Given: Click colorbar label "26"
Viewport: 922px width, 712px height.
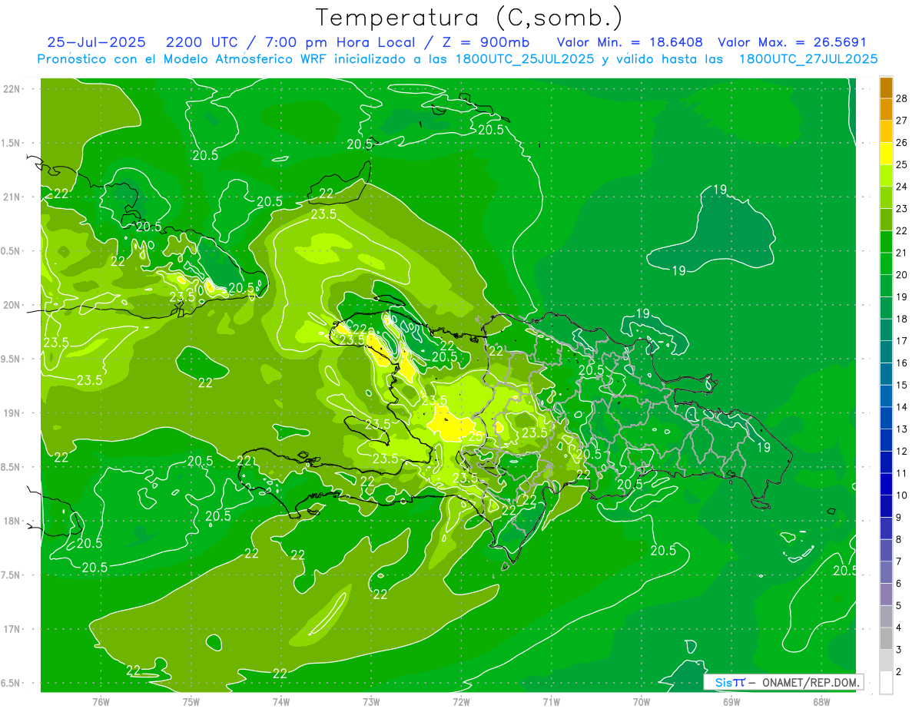Looking at the screenshot, I should point(902,143).
